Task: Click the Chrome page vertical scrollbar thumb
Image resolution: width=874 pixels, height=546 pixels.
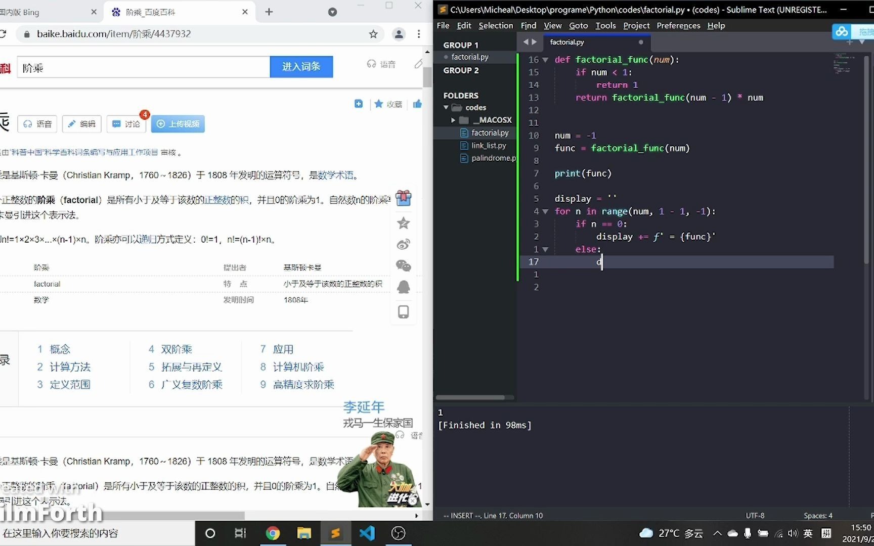Action: pyautogui.click(x=427, y=77)
